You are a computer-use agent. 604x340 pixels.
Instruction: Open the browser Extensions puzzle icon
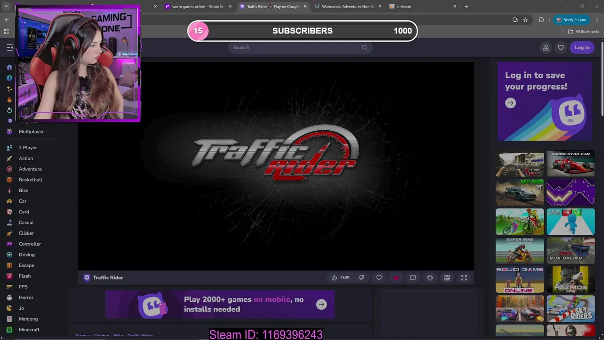pos(541,20)
